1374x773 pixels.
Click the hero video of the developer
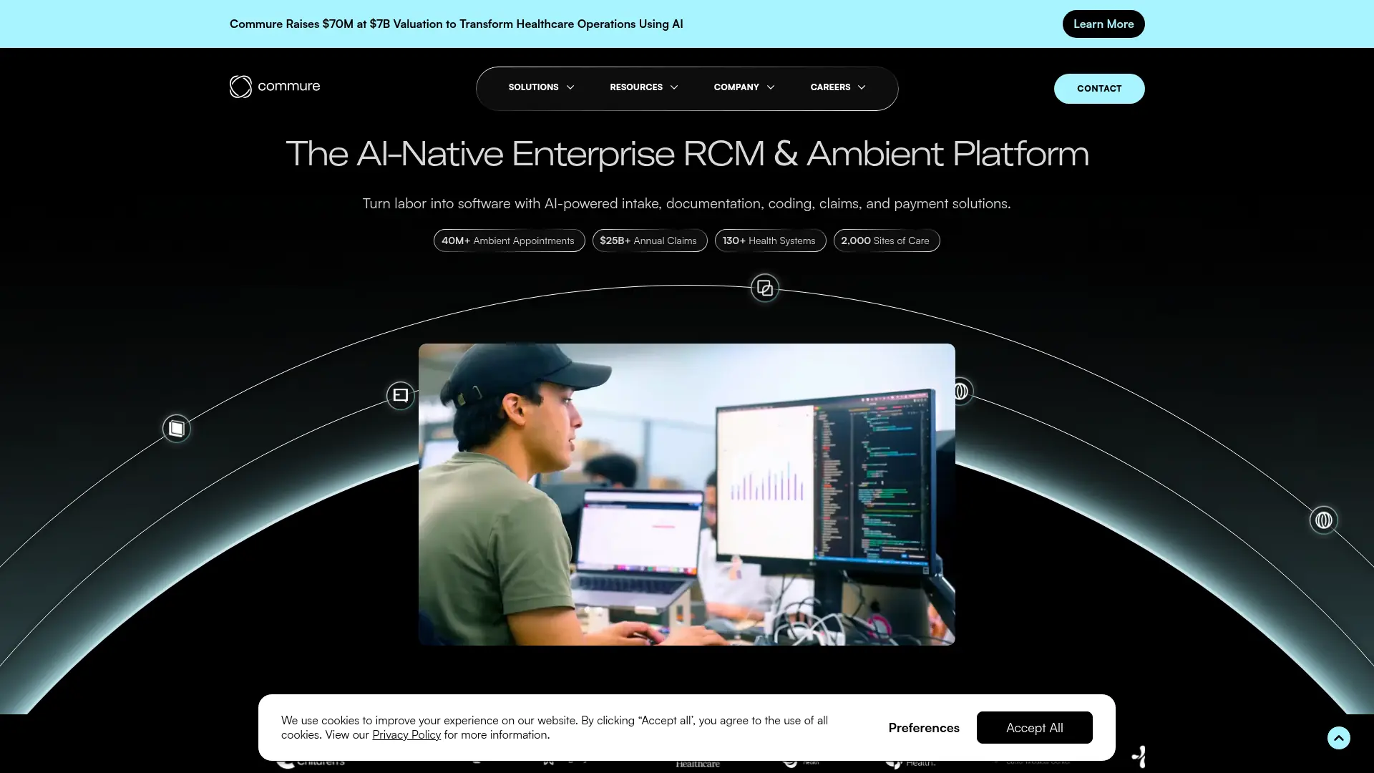point(686,495)
